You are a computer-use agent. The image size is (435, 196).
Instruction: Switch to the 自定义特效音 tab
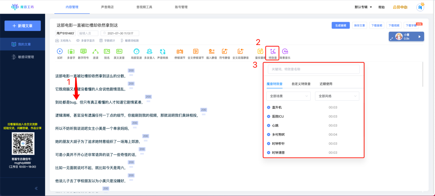[301, 84]
